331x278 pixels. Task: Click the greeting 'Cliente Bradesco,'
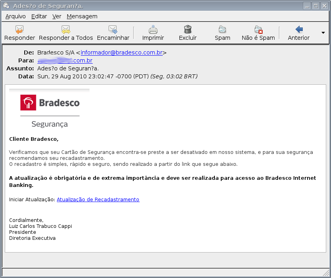(x=34, y=139)
